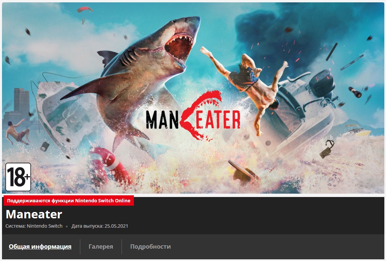Click the text Система: Nintendo Switch
The image size is (386, 261).
pos(34,226)
